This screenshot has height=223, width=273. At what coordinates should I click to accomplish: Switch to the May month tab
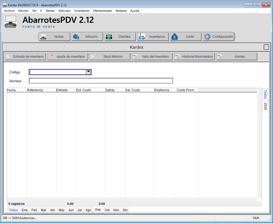(61, 210)
